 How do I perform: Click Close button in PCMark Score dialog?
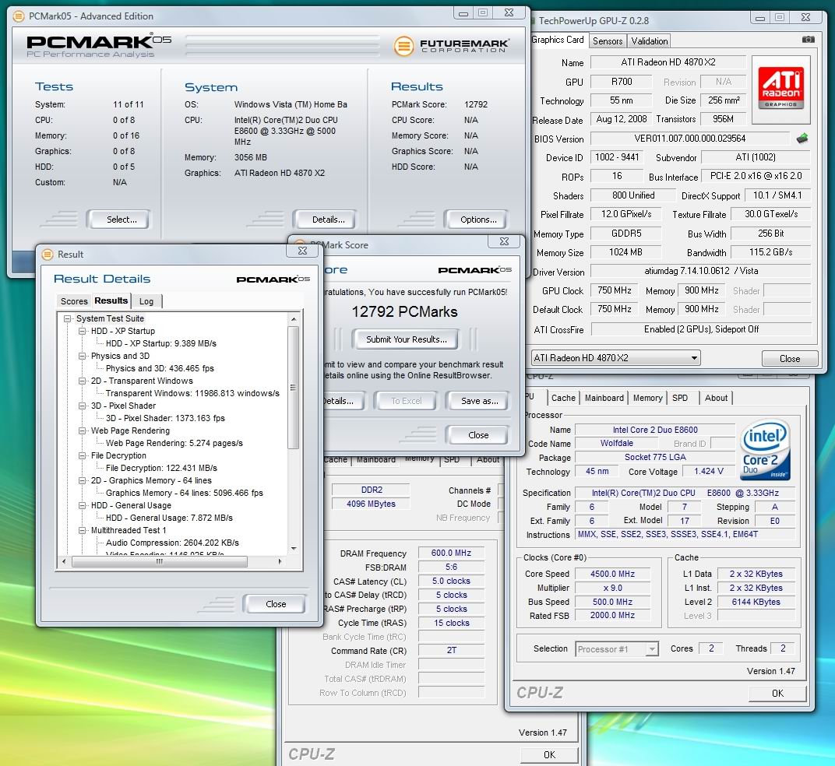[x=477, y=435]
